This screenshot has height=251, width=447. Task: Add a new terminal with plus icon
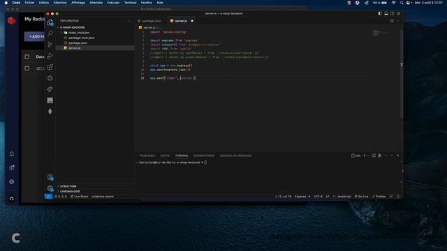[x=365, y=155]
